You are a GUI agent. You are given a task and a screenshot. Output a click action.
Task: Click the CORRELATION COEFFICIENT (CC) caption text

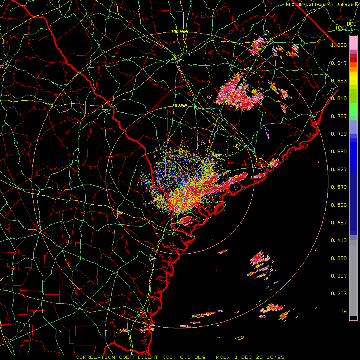point(126,357)
